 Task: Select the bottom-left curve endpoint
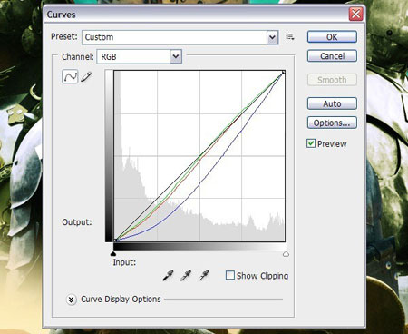pos(115,240)
